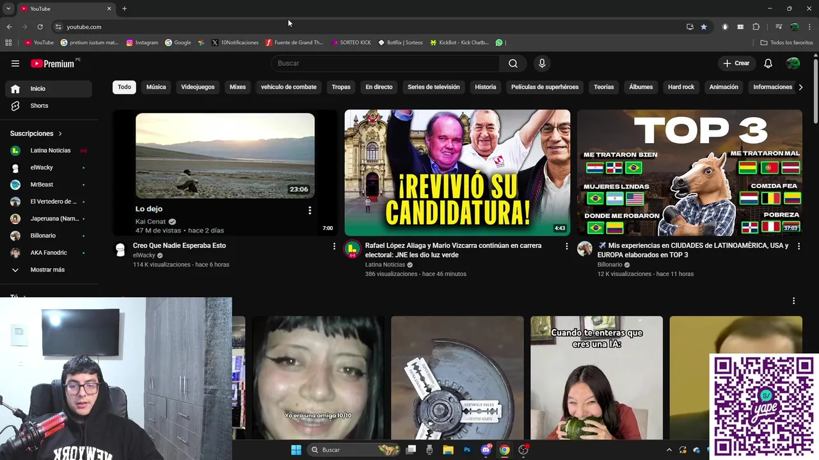The width and height of the screenshot is (819, 460).
Task: Start voice search with microphone icon
Action: [542, 63]
